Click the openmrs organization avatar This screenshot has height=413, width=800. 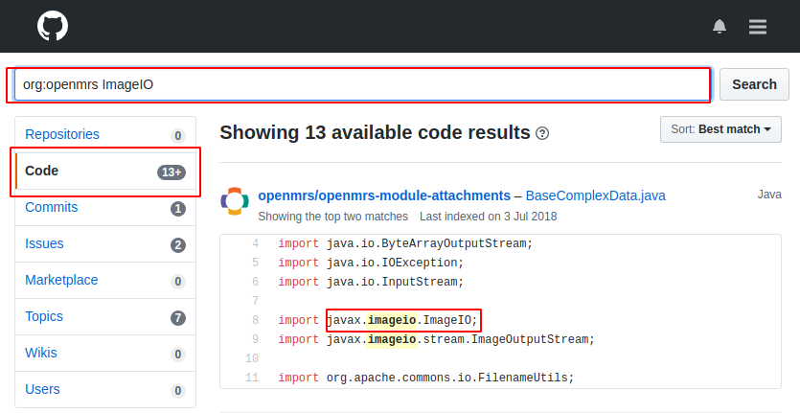point(235,201)
